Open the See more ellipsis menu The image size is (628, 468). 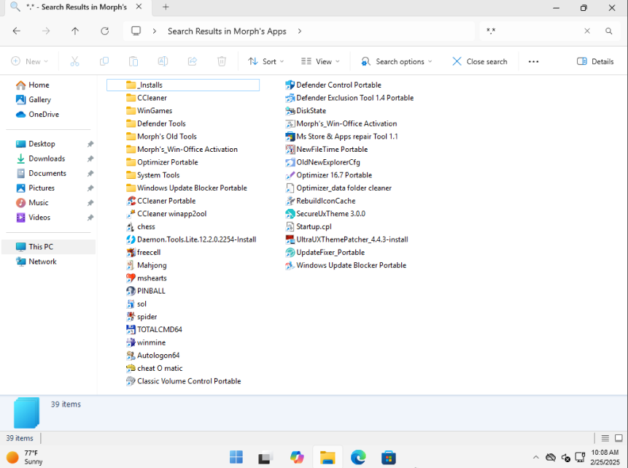click(533, 61)
